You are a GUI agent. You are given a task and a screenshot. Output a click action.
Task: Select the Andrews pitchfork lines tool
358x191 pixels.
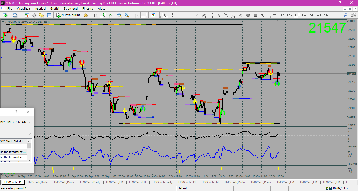(x=241, y=15)
